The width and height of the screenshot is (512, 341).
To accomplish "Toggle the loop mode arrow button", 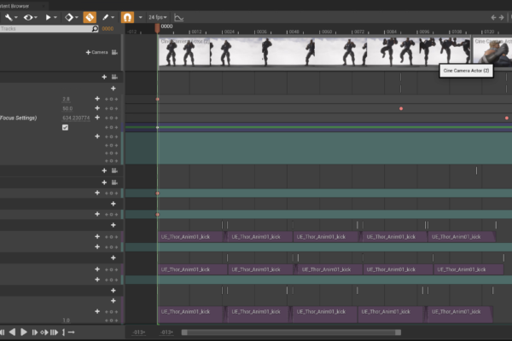I will click(x=71, y=332).
